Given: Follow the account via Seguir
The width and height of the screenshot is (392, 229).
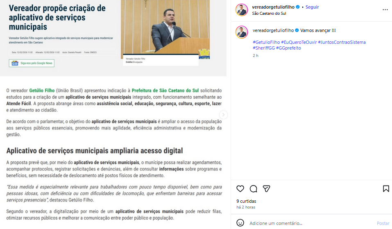Looking at the screenshot, I should coord(312,7).
